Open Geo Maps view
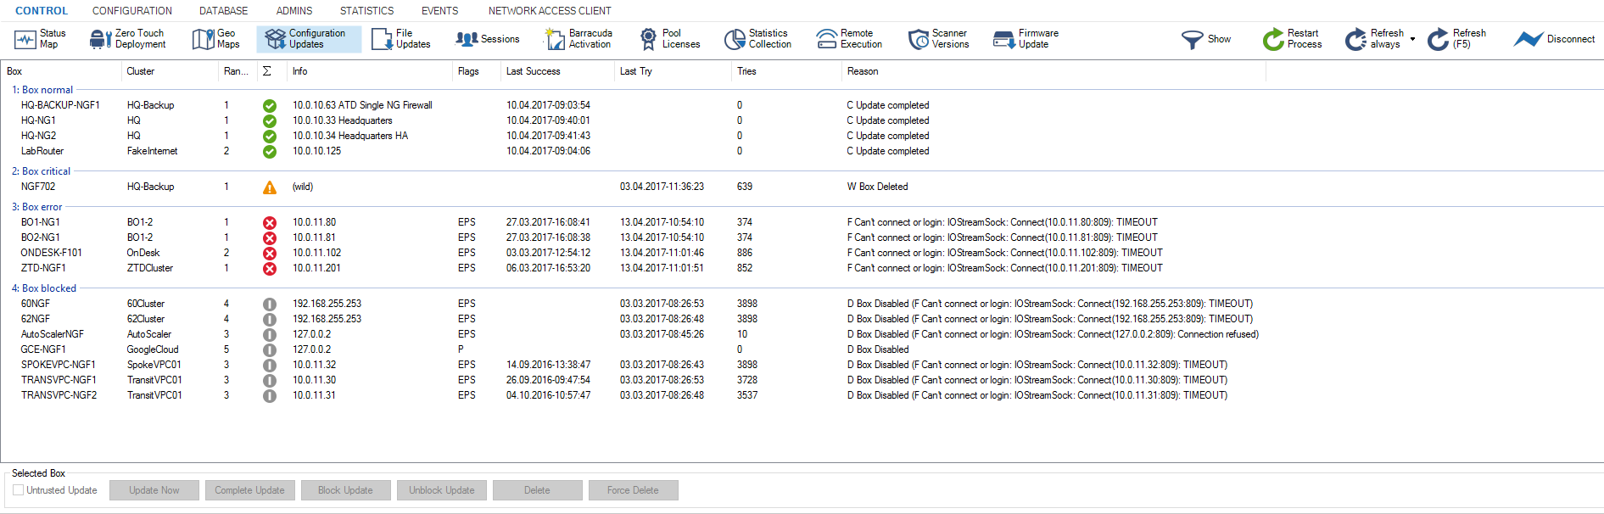1604x514 pixels. pos(216,39)
